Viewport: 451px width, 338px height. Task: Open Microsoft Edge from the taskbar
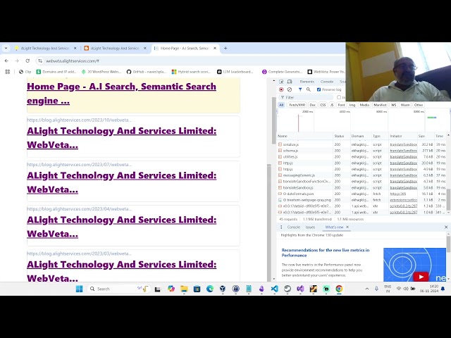tap(210, 289)
